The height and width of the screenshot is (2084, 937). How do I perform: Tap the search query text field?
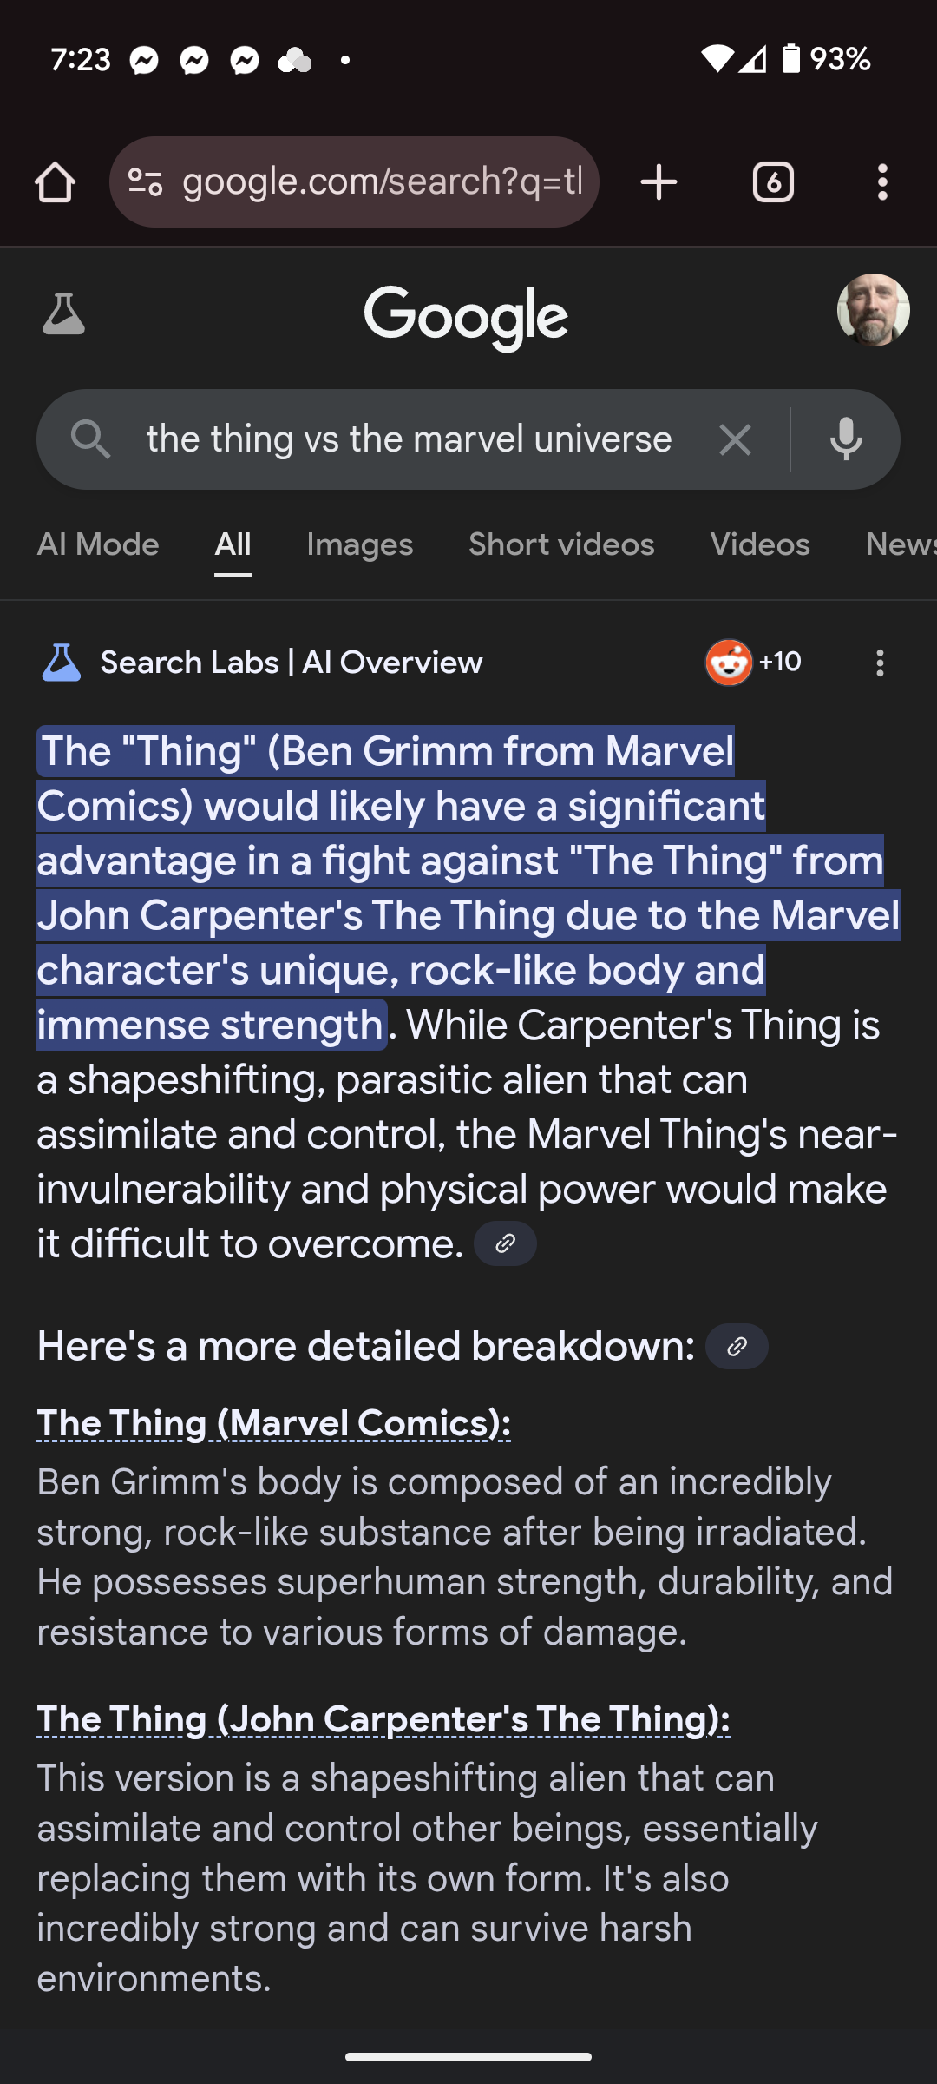[409, 440]
